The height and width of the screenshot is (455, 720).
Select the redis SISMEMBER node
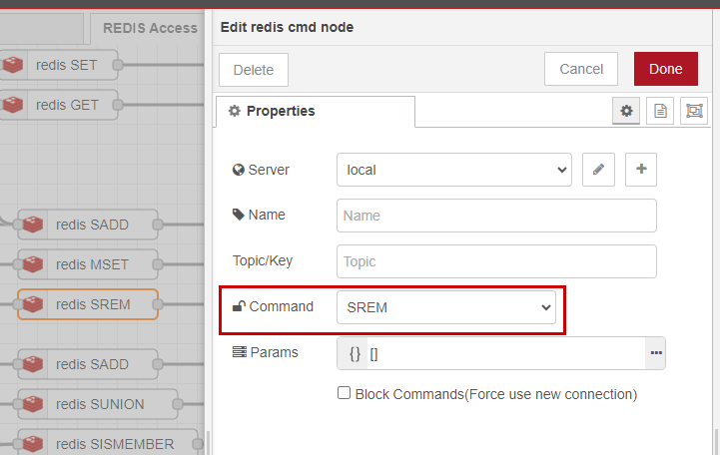pyautogui.click(x=108, y=444)
